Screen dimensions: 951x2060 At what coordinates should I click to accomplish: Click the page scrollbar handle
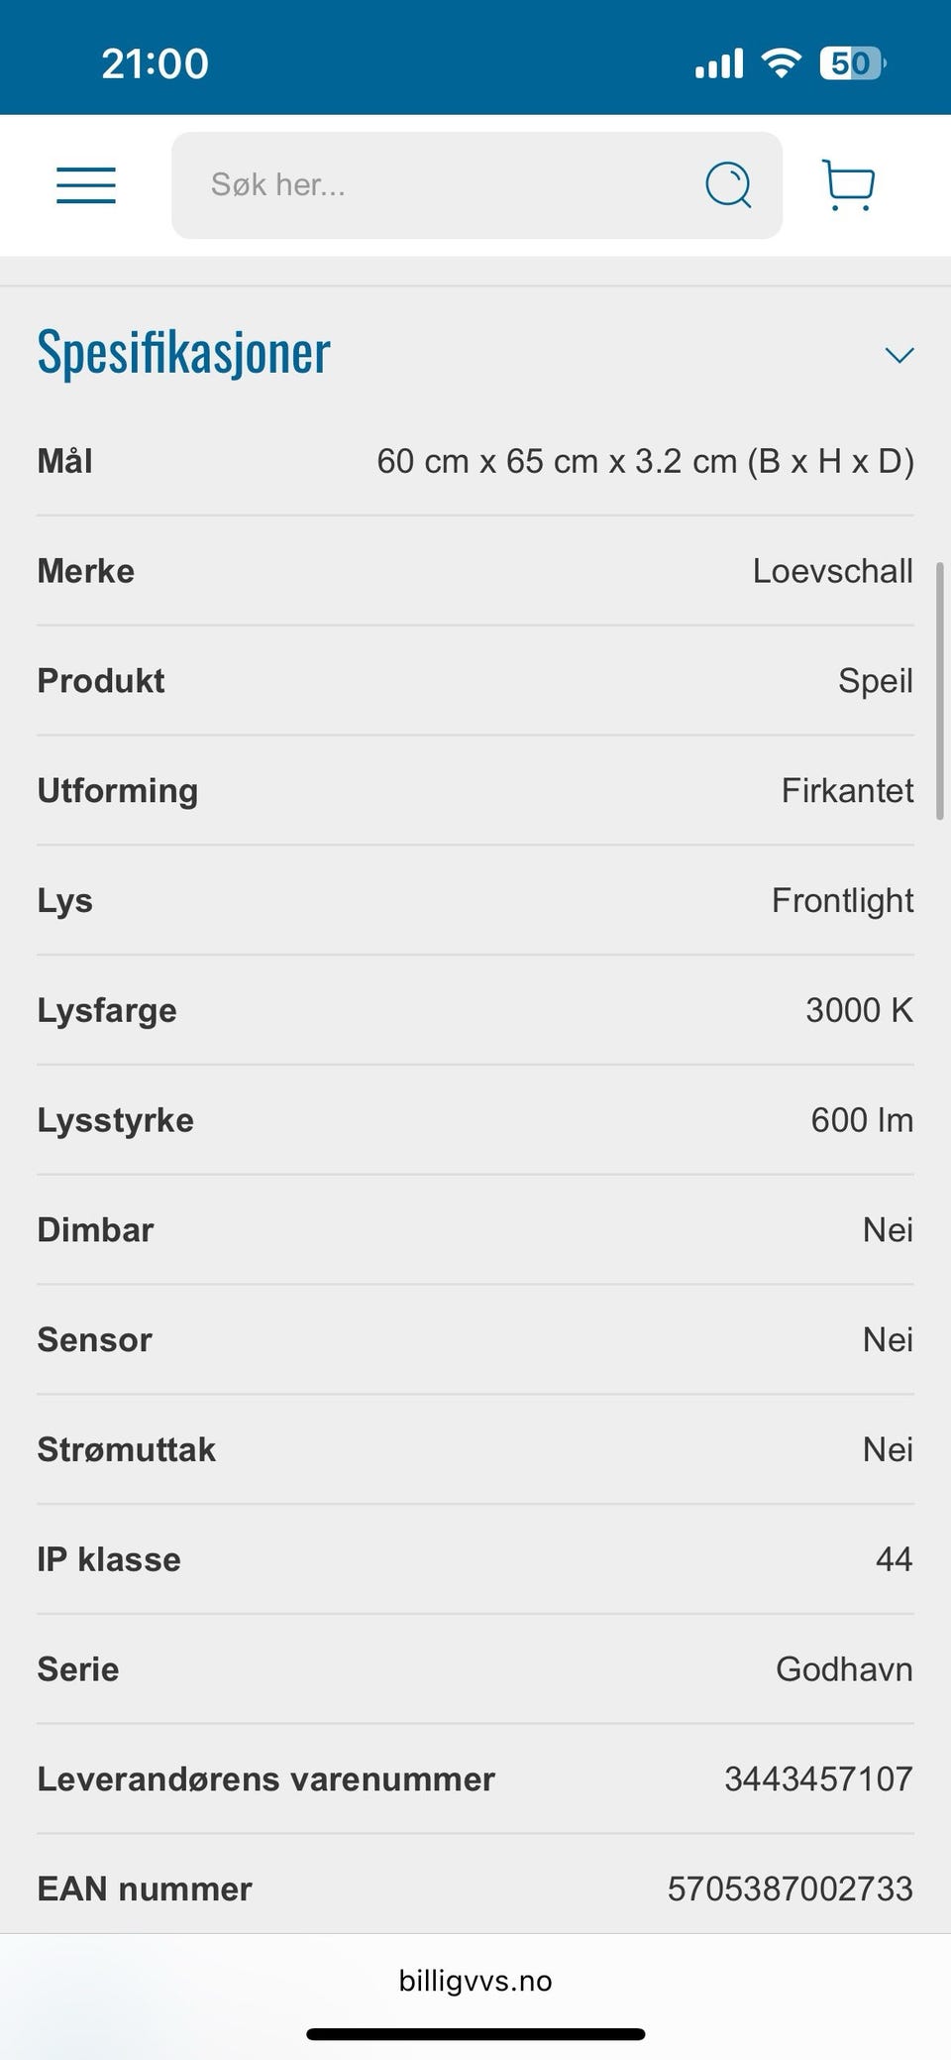point(940,691)
